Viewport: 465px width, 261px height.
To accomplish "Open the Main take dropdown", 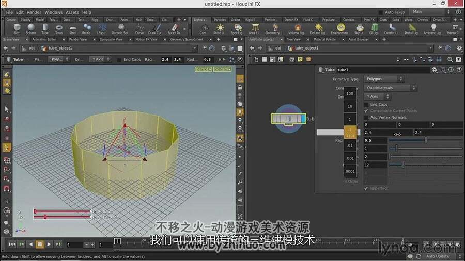I will [x=431, y=12].
